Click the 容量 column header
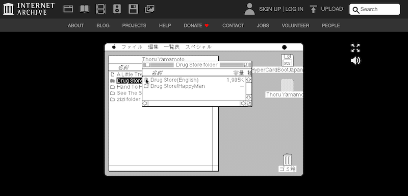The image size is (408, 196). point(239,73)
